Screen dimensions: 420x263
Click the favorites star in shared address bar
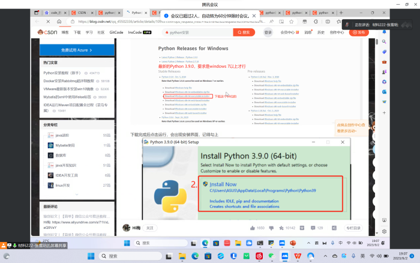292,22
